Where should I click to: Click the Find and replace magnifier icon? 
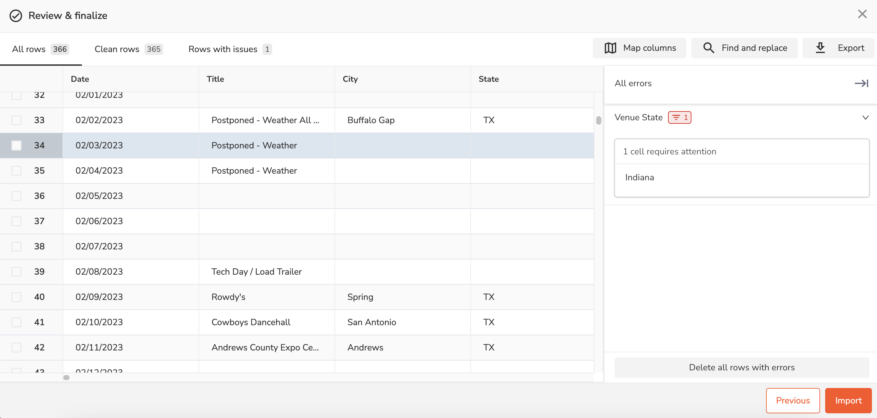point(708,48)
